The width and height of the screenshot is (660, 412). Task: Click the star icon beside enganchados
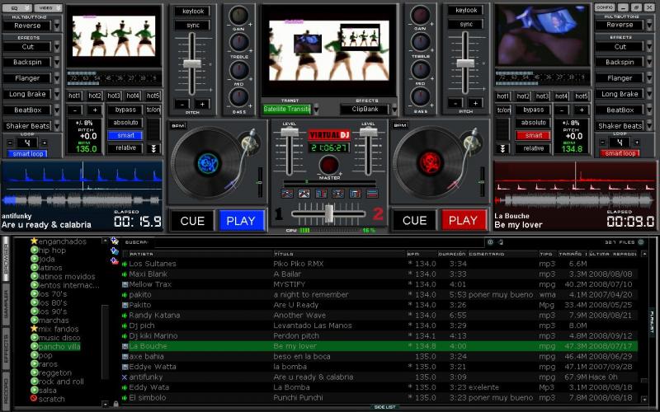pyautogui.click(x=35, y=241)
